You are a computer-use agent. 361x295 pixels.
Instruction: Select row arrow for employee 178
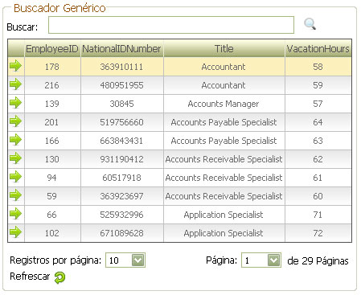point(15,66)
